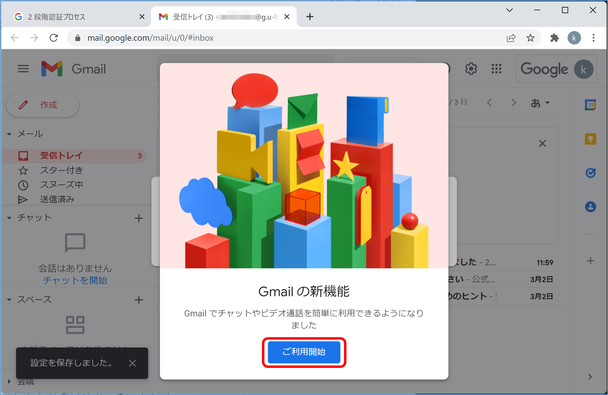Image resolution: width=608 pixels, height=395 pixels.
Task: Collapse the チャット section
Action: click(9, 218)
